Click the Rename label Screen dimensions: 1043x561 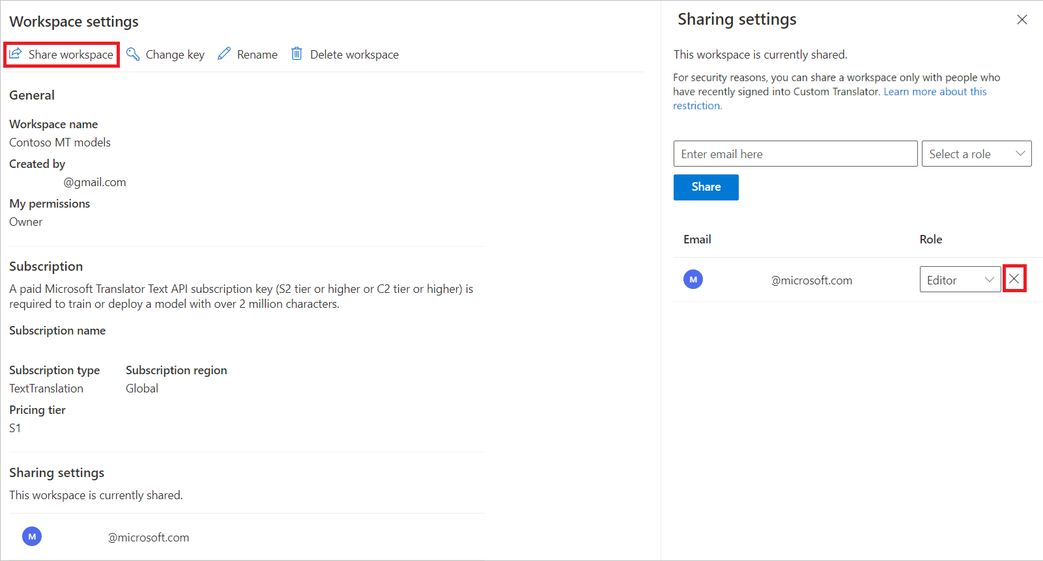pos(257,55)
